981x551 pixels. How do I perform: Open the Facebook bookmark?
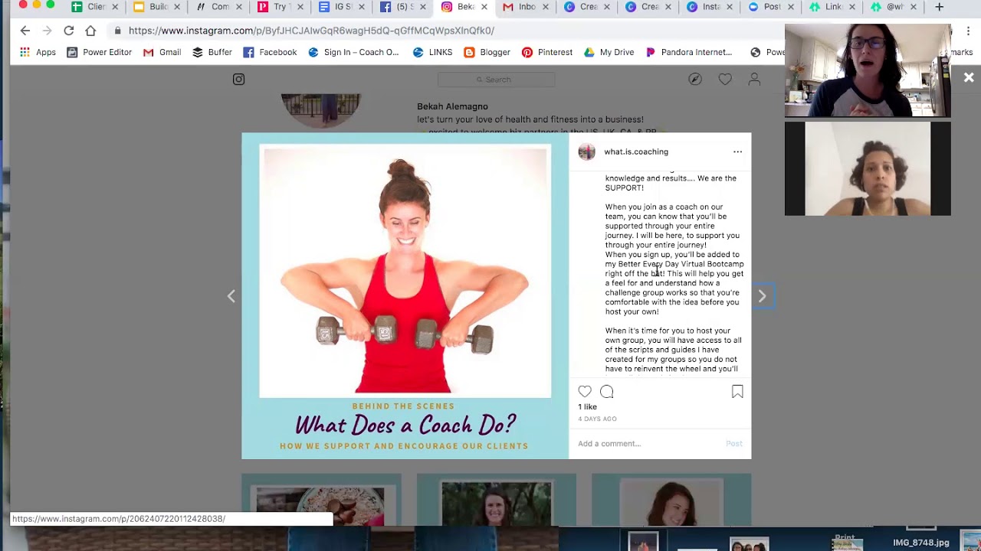pos(270,52)
